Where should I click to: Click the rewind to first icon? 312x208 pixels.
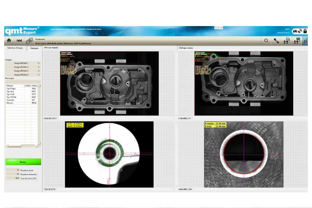[19, 41]
